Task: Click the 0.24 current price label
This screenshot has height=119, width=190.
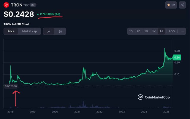Action: [177, 58]
